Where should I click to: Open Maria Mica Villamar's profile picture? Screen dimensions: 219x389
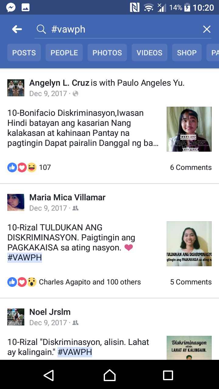click(x=16, y=202)
